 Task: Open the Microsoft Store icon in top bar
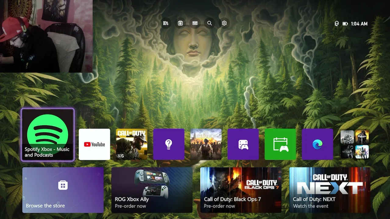pos(180,23)
